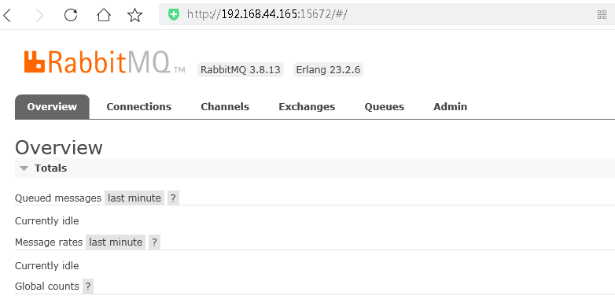This screenshot has width=615, height=296.
Task: Open Queued messages last minute range selector
Action: [x=134, y=198]
